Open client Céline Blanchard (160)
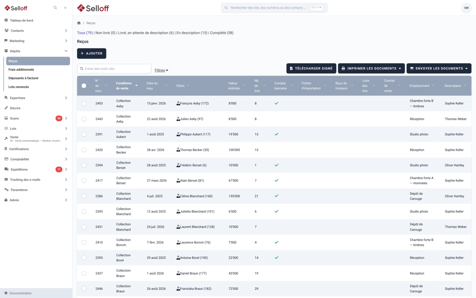The image size is (476, 298). (x=196, y=196)
